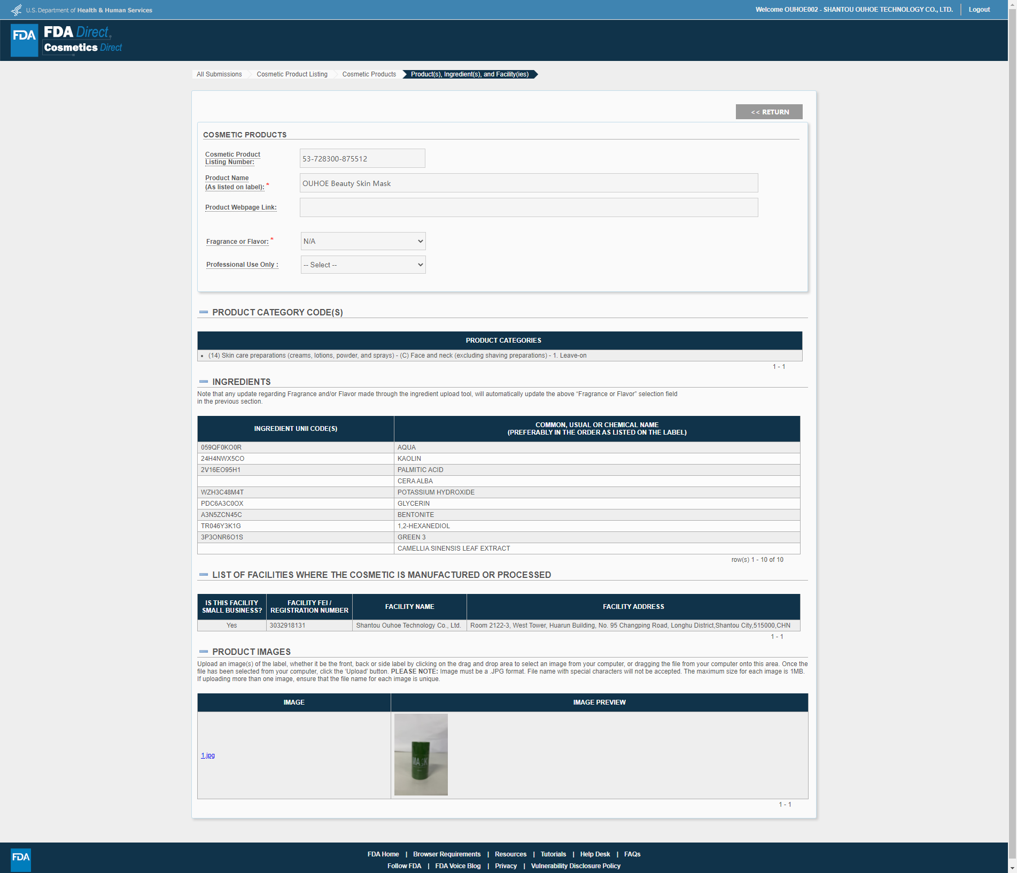Open the Professional Use Only dropdown
The width and height of the screenshot is (1017, 873).
click(x=363, y=265)
